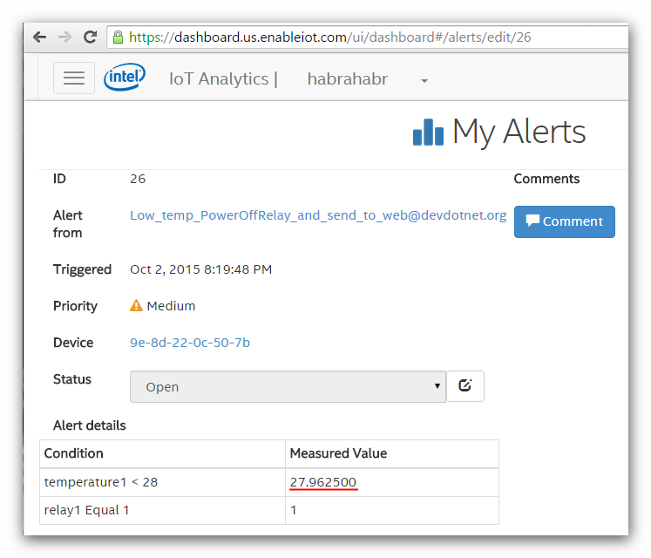The height and width of the screenshot is (558, 651).
Task: Click the Medium priority text
Action: (171, 306)
